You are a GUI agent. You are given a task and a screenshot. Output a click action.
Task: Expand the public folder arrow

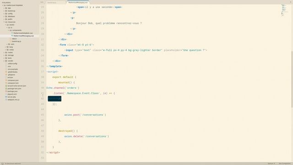[x=4, y=19]
